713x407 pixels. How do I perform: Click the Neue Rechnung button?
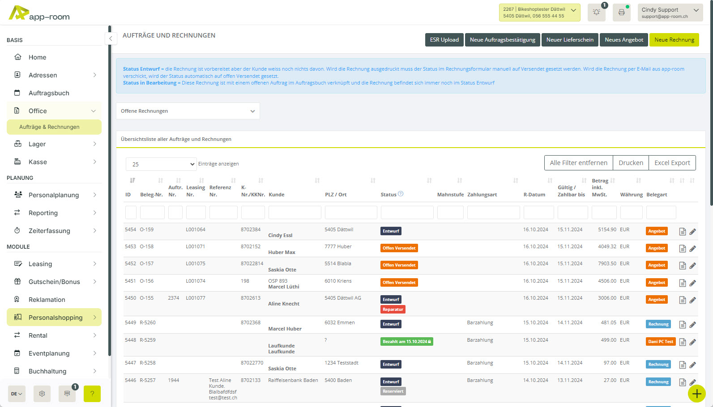(x=674, y=40)
